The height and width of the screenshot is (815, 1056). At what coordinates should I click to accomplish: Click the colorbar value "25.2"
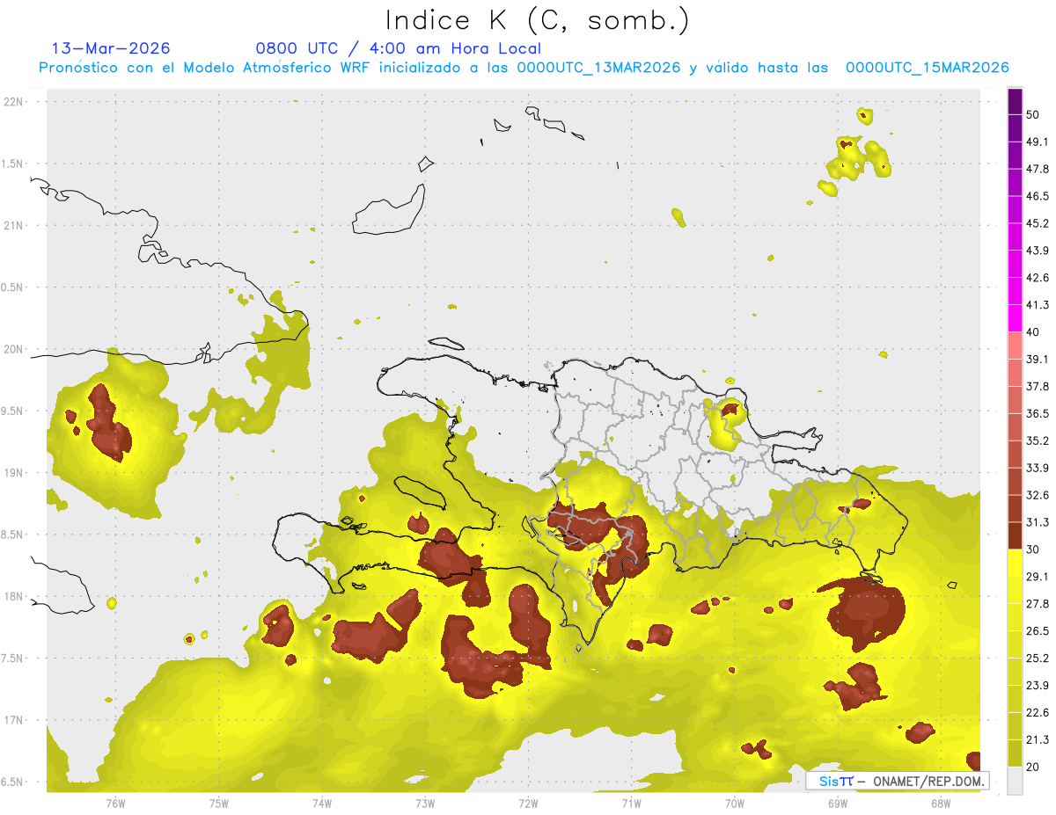tap(1037, 658)
